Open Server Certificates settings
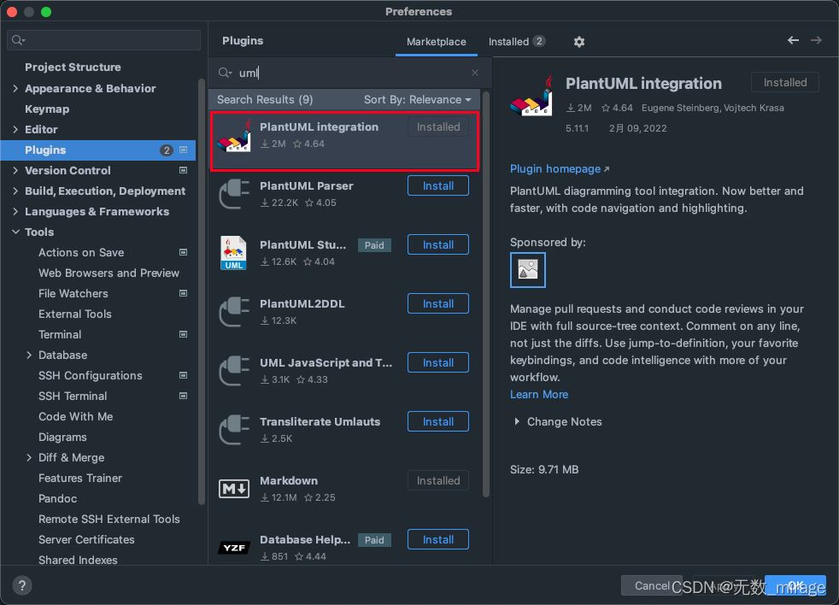 pos(86,539)
